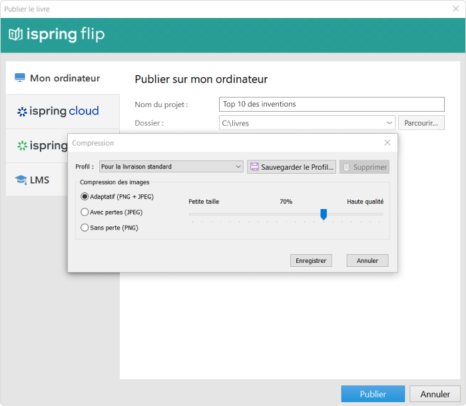
Task: Click the Compression des images group label
Action: click(x=115, y=182)
